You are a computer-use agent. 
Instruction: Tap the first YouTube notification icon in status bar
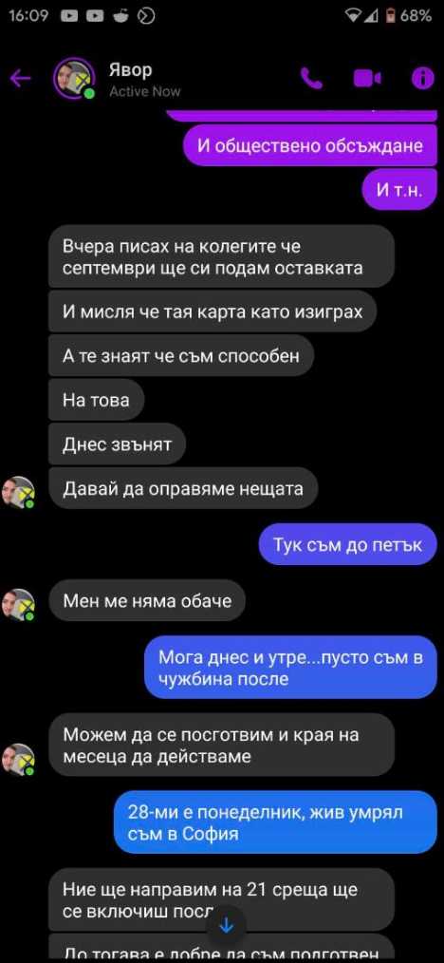[x=70, y=16]
